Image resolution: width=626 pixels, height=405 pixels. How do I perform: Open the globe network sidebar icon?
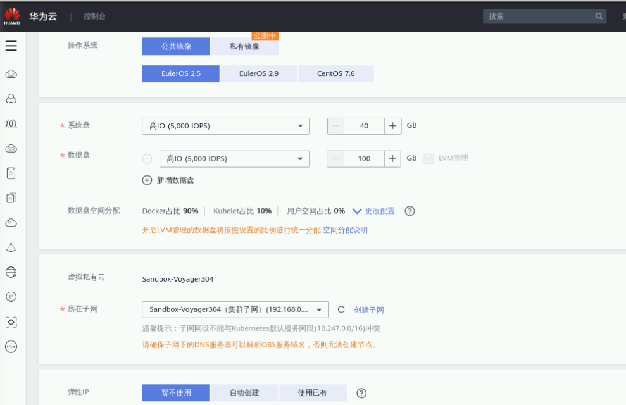[x=11, y=272]
